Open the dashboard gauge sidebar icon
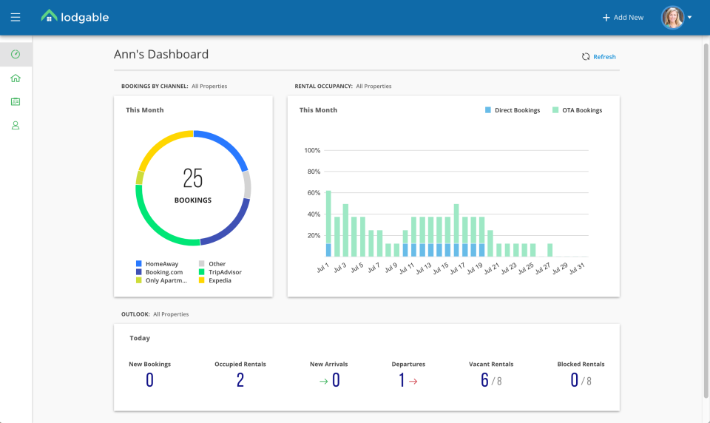The image size is (710, 423). [16, 55]
